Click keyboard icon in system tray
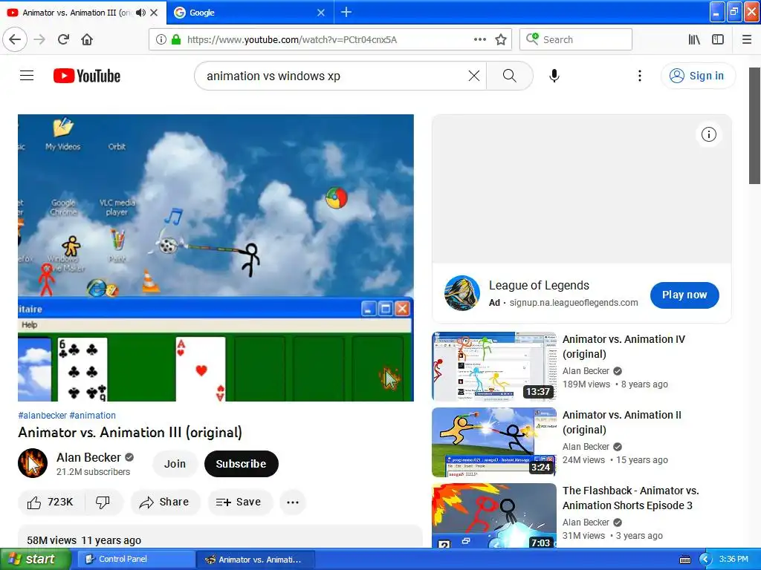Image resolution: width=761 pixels, height=570 pixels. pyautogui.click(x=684, y=560)
